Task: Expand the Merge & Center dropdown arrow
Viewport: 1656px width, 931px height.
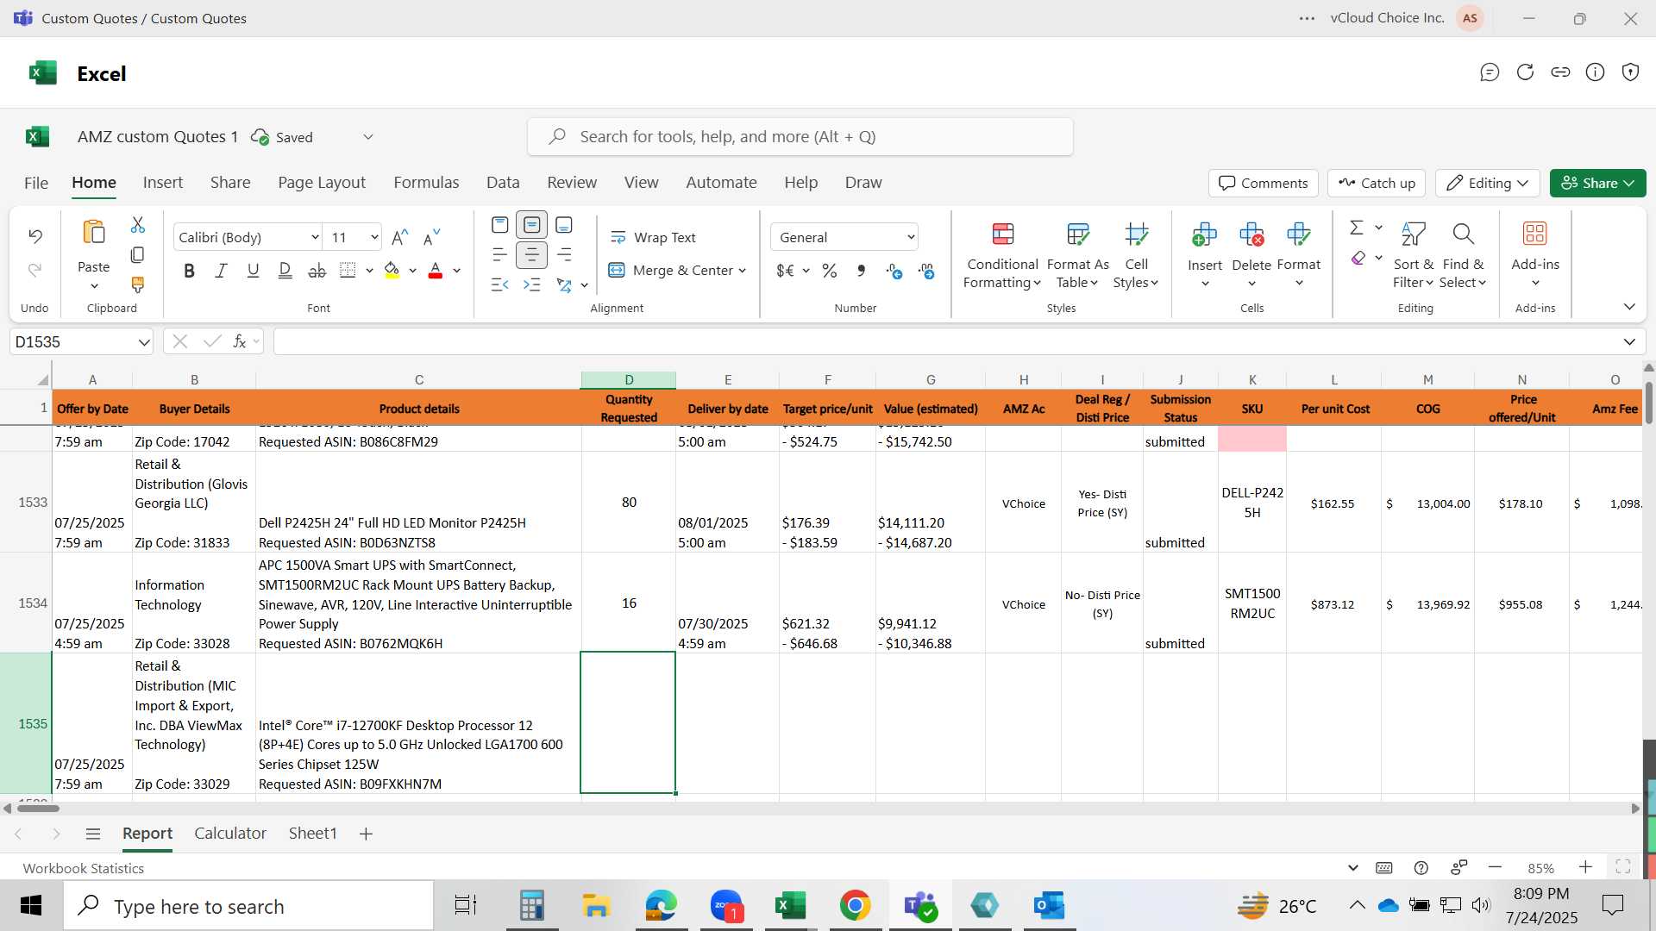Action: (743, 271)
